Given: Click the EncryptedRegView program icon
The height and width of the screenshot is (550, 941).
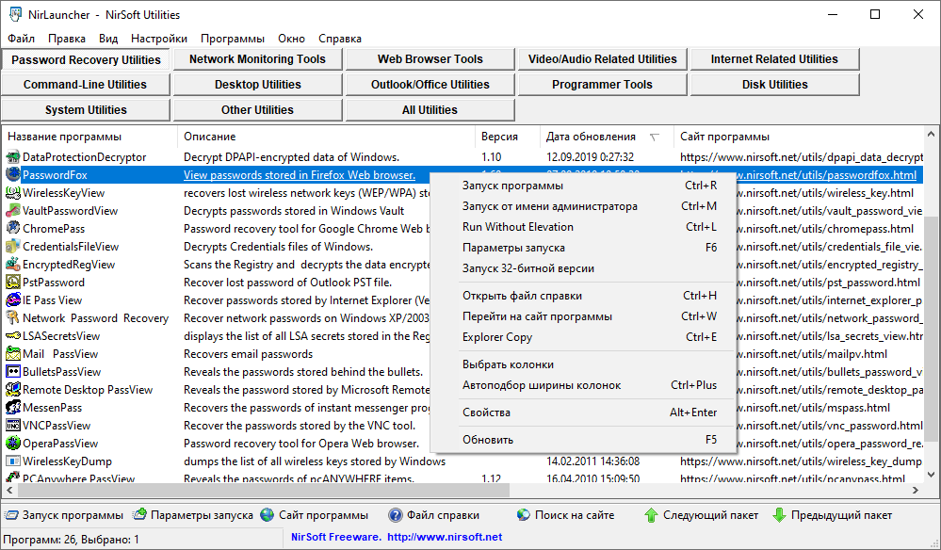Looking at the screenshot, I should tap(12, 265).
